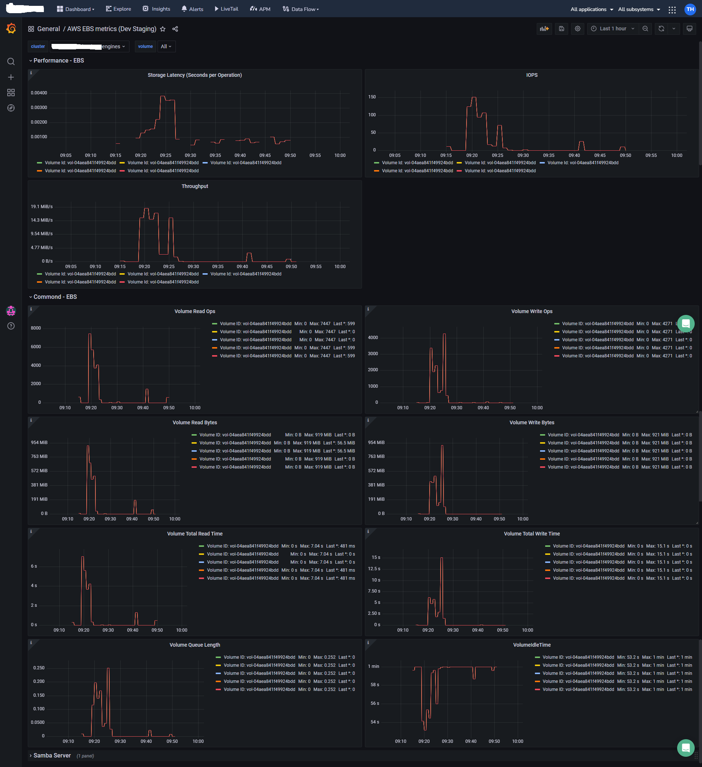Click green swatch in Volume Read Ops legend
Screen dimensions: 702x767
(x=215, y=324)
